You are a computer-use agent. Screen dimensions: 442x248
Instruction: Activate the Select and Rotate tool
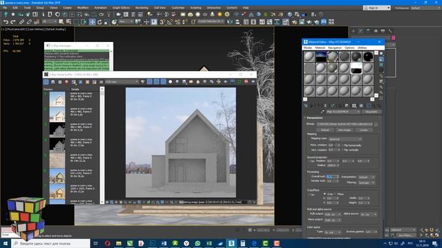point(99,22)
